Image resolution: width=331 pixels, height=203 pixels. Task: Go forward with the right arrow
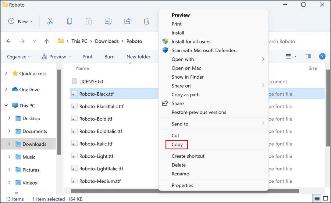(22, 41)
